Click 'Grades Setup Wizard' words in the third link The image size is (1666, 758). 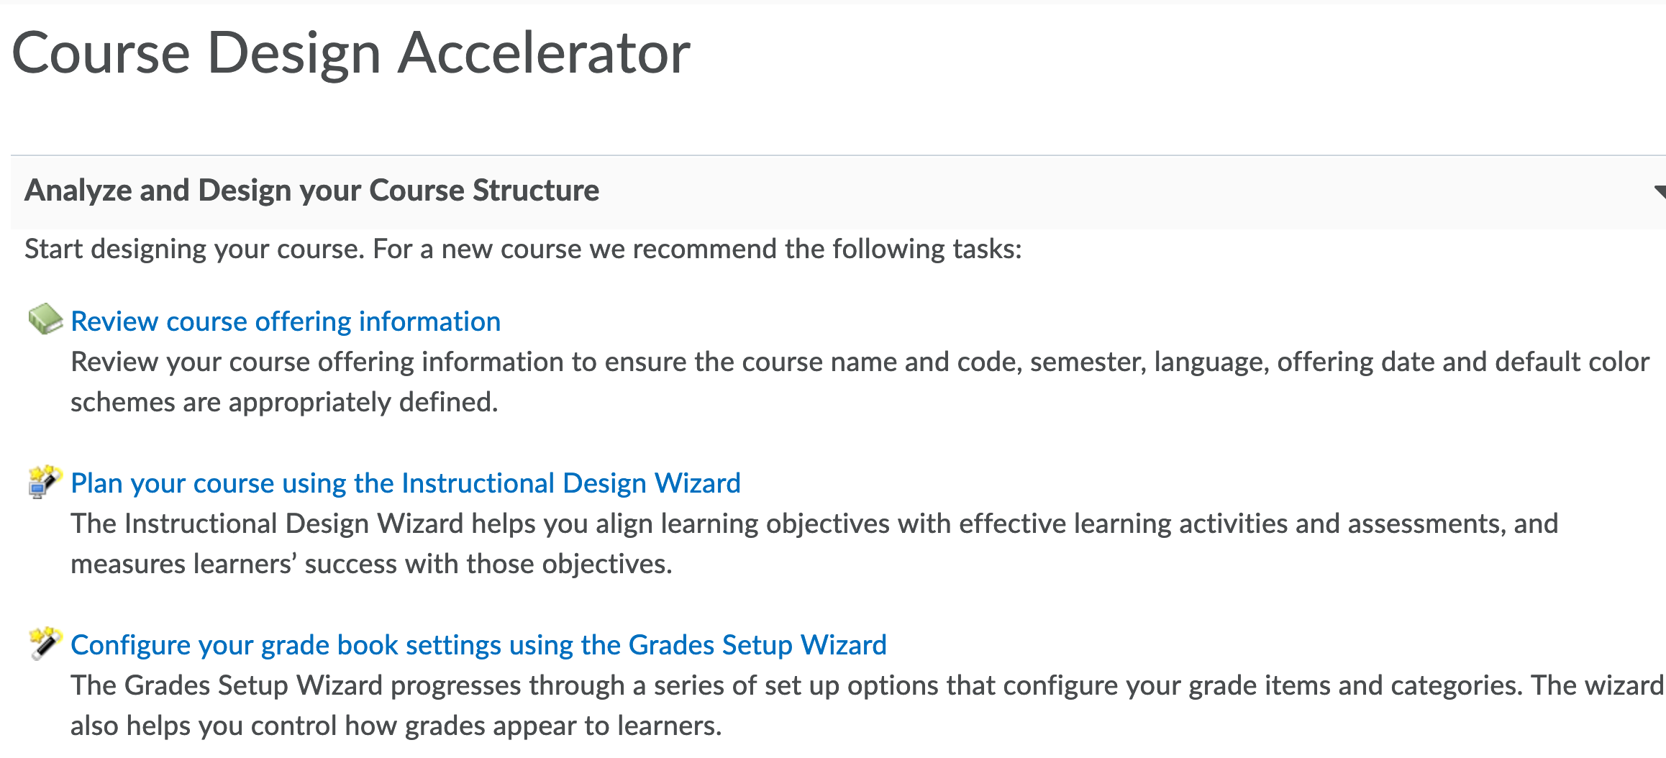tap(757, 645)
